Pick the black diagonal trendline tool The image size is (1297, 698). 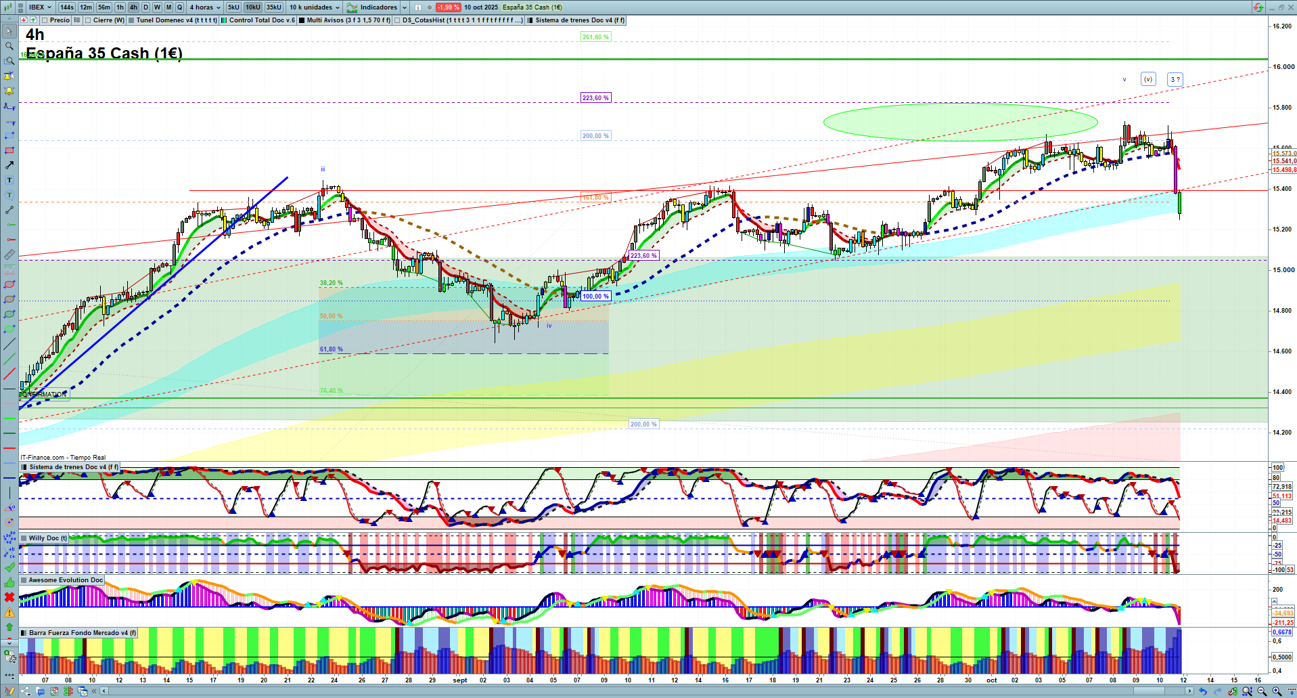tap(9, 344)
